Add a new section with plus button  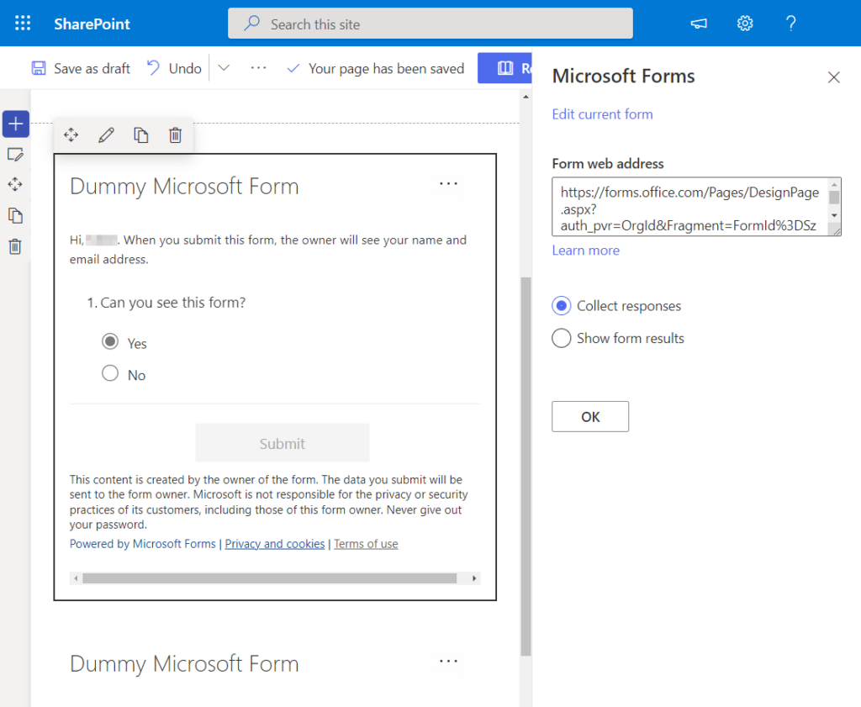pyautogui.click(x=16, y=124)
